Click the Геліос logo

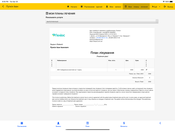click(x=59, y=35)
